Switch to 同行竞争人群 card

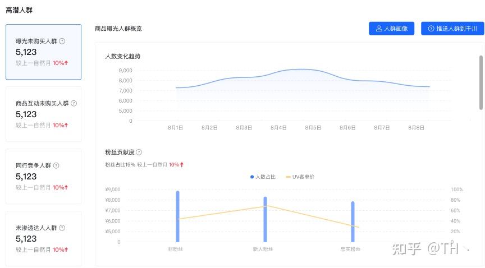coord(44,176)
